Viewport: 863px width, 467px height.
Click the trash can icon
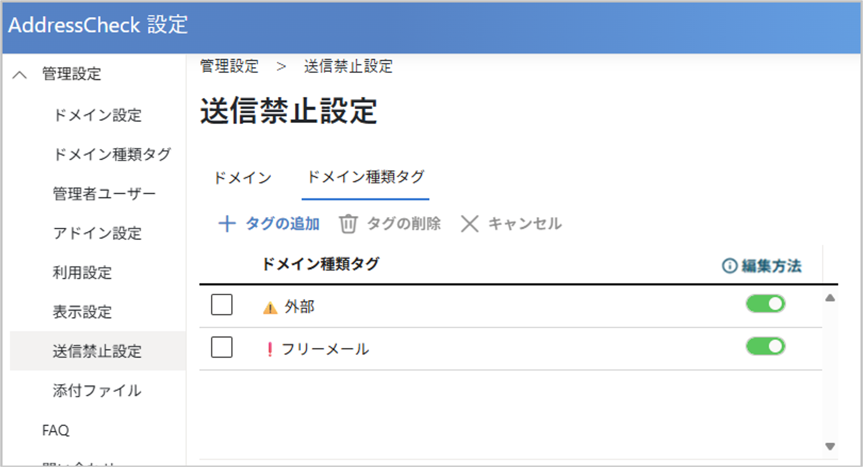click(x=348, y=224)
